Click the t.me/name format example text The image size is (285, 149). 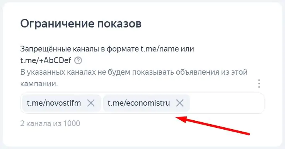160,49
